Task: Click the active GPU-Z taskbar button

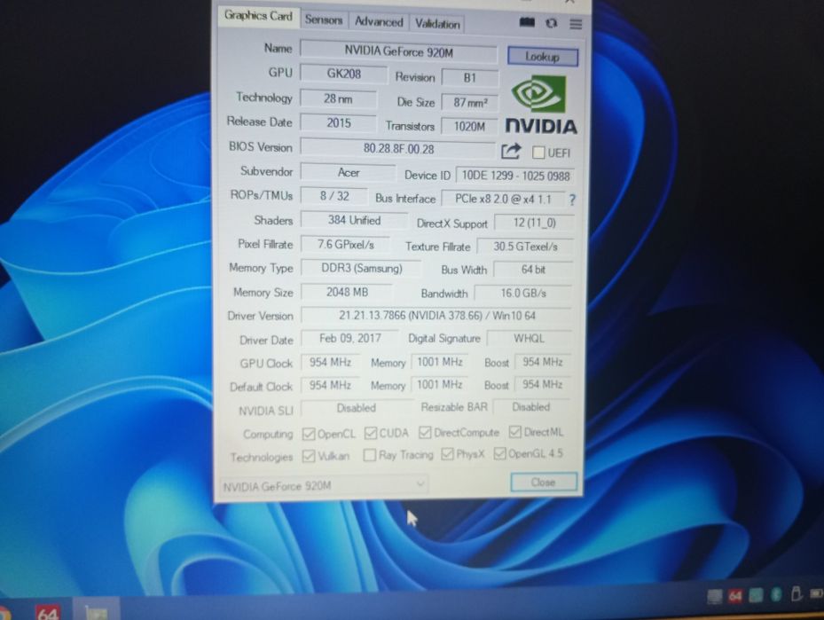Action: [96, 610]
